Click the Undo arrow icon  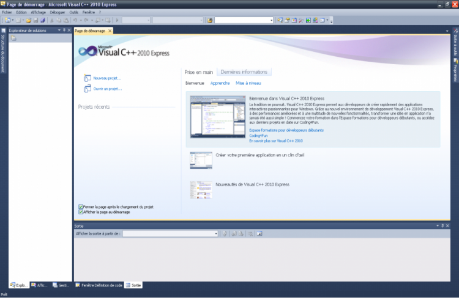pyautogui.click(x=75, y=20)
